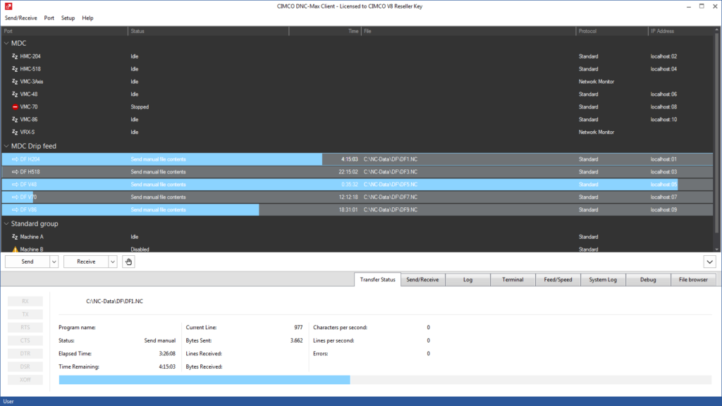722x406 pixels.
Task: Click the XOff signal indicator
Action: tap(25, 380)
